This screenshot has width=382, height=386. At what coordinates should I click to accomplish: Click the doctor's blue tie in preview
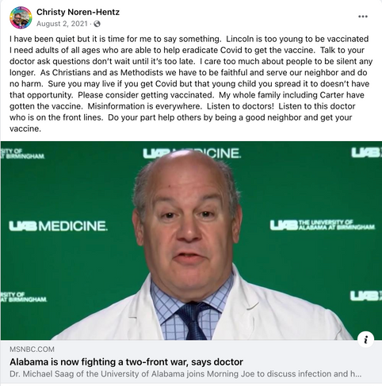pyautogui.click(x=193, y=321)
